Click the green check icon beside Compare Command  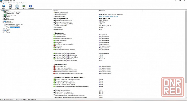point(54,37)
